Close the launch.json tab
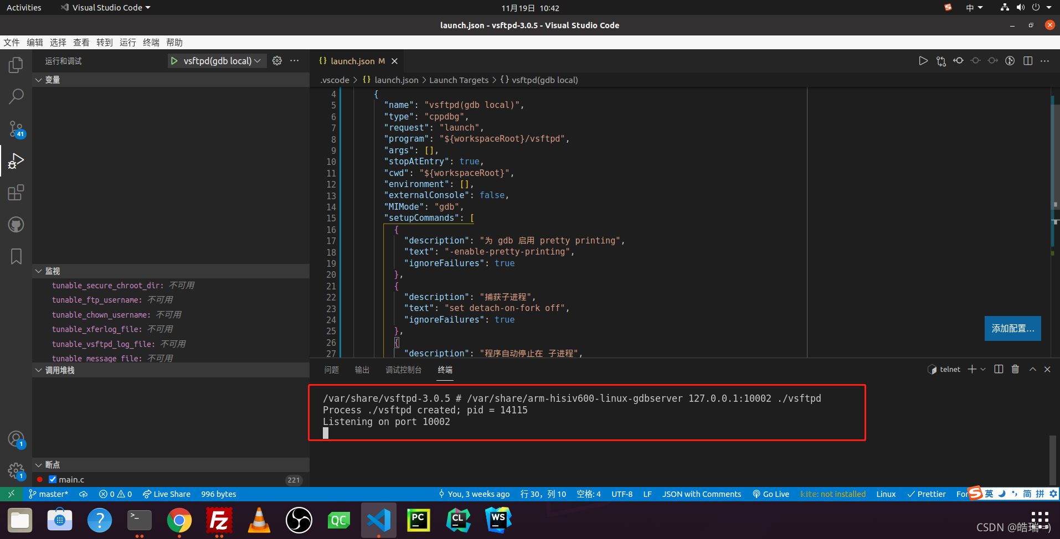This screenshot has width=1060, height=539. (394, 61)
